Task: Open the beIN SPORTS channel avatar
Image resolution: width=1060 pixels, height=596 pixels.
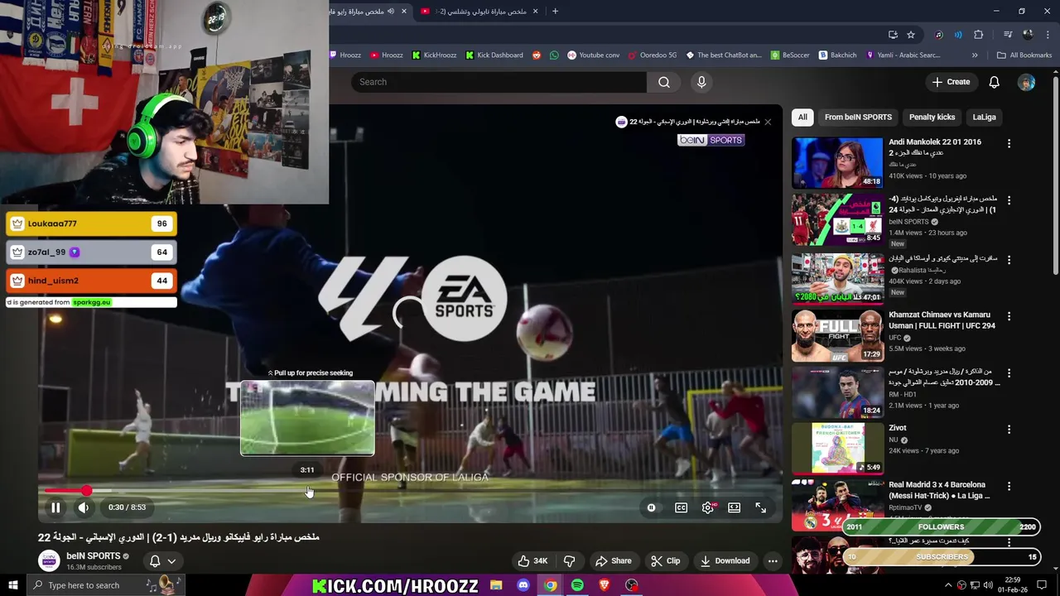Action: click(49, 560)
